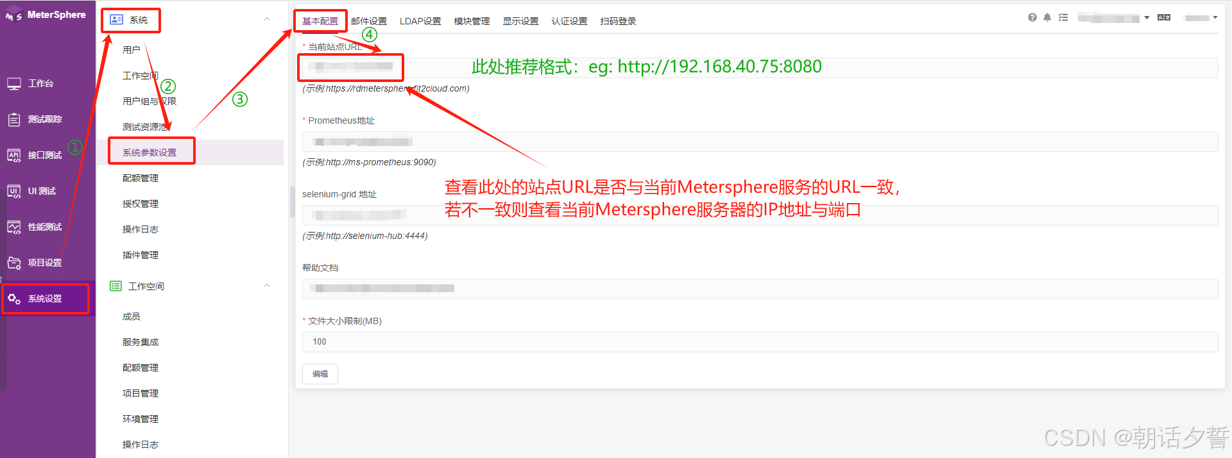The width and height of the screenshot is (1232, 458).
Task: Click the Prometheus地址 input field
Action: tap(760, 142)
